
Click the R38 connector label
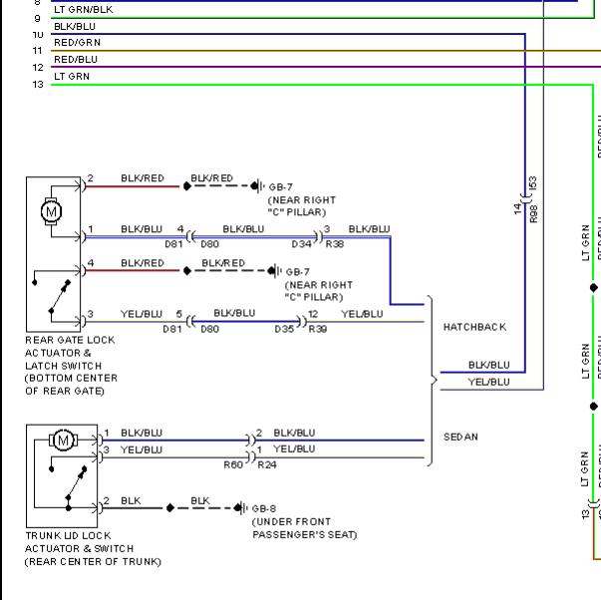pos(335,244)
